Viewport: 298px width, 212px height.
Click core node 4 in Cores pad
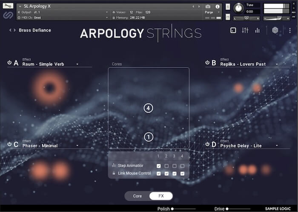148,108
